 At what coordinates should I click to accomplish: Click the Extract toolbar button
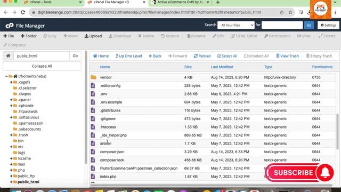(327, 36)
